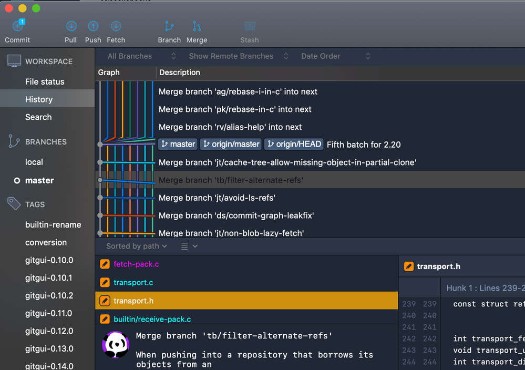Click the Branch toolbar icon
Image resolution: width=525 pixels, height=370 pixels.
pos(169,26)
